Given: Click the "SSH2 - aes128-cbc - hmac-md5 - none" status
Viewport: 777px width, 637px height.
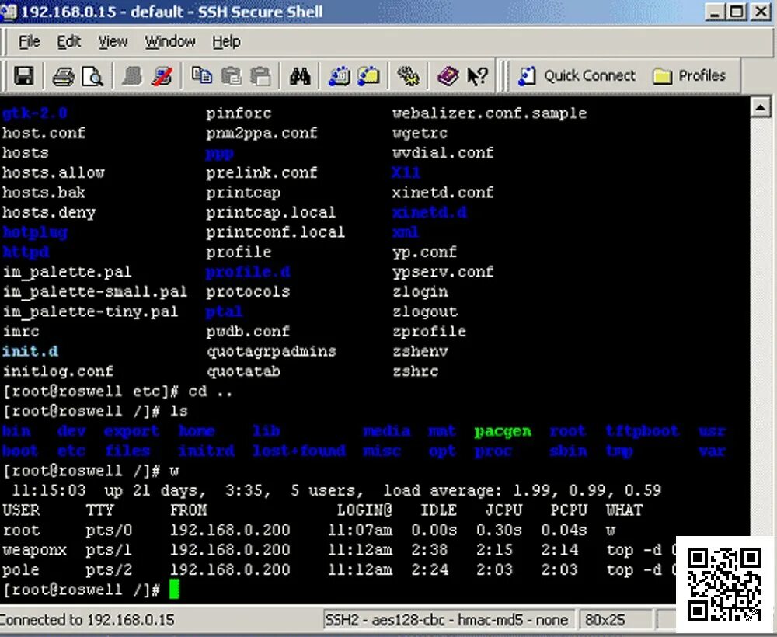Looking at the screenshot, I should (x=446, y=620).
